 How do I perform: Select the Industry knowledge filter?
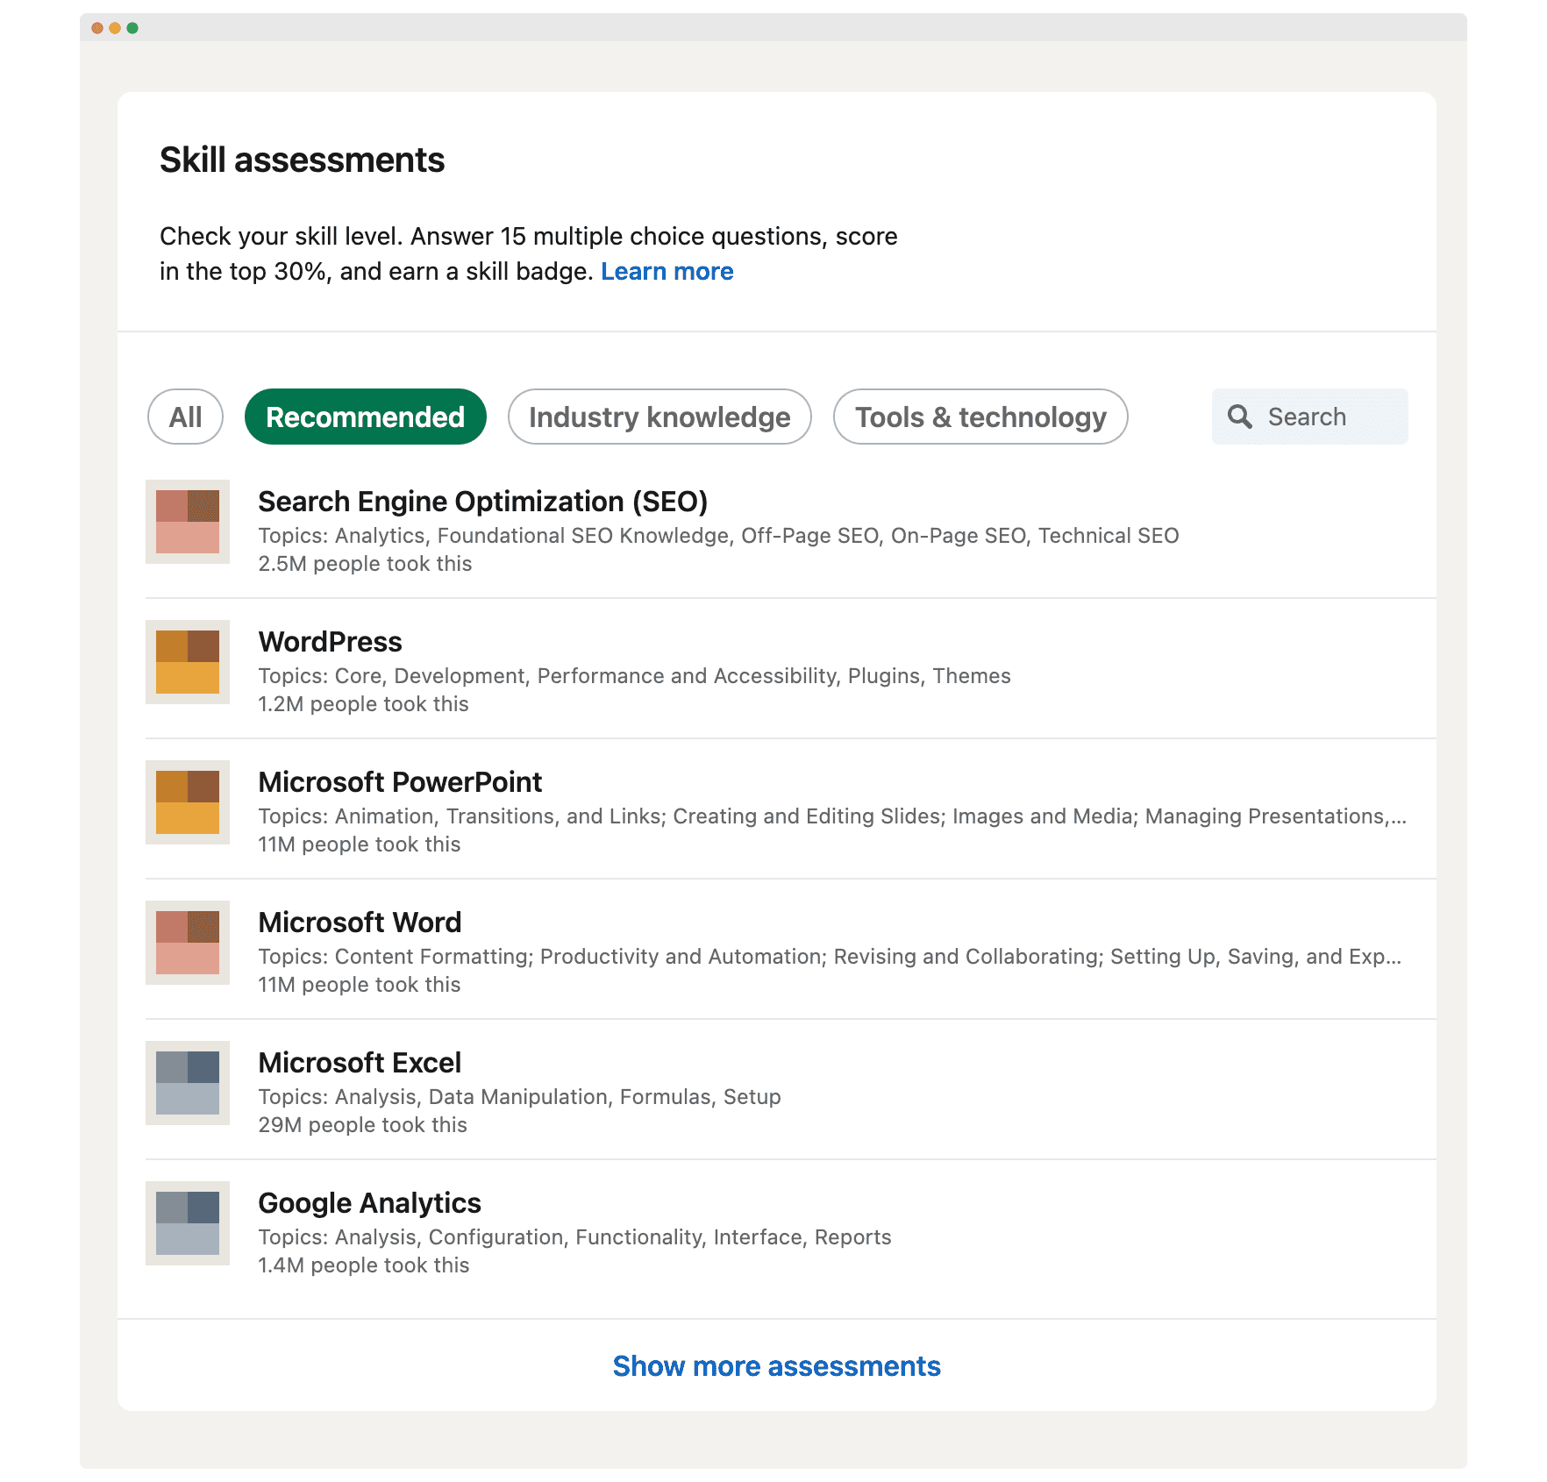coord(659,417)
